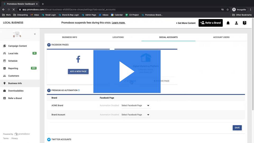Viewport: 254px width, 143px height.
Task: Close the Promoboxx Retailer Dashboard tab
Action: 37,4
